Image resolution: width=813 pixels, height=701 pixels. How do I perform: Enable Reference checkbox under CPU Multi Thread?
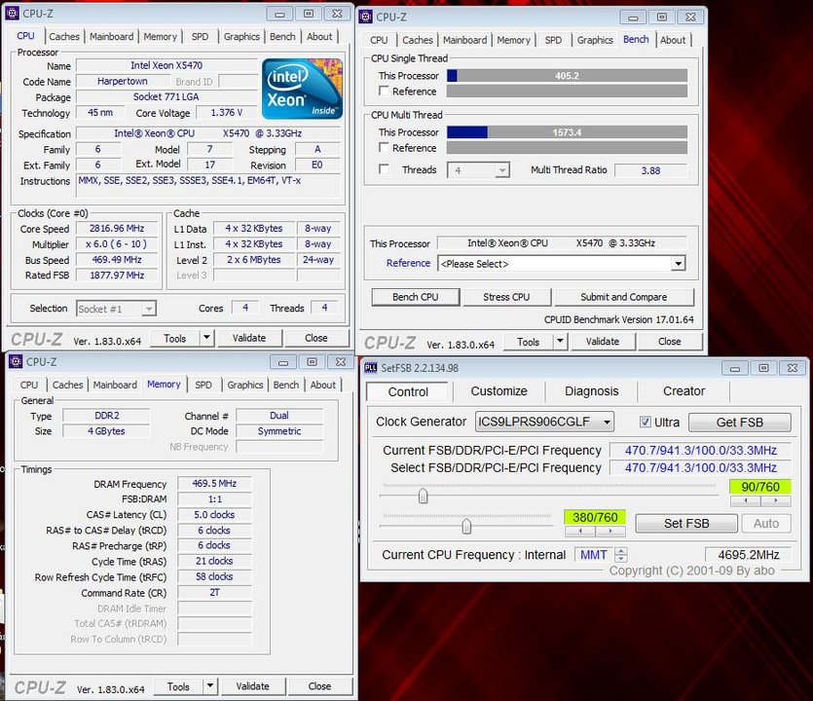click(385, 147)
